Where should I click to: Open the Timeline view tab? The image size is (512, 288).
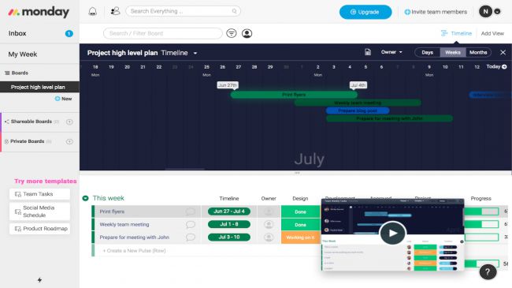tap(457, 33)
